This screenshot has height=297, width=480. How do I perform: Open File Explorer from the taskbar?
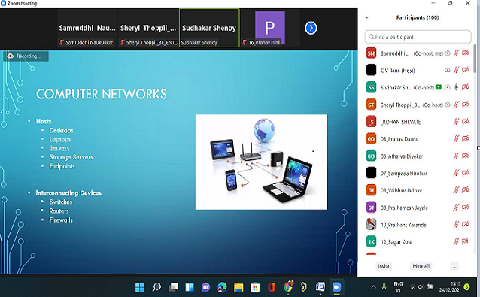(x=238, y=287)
